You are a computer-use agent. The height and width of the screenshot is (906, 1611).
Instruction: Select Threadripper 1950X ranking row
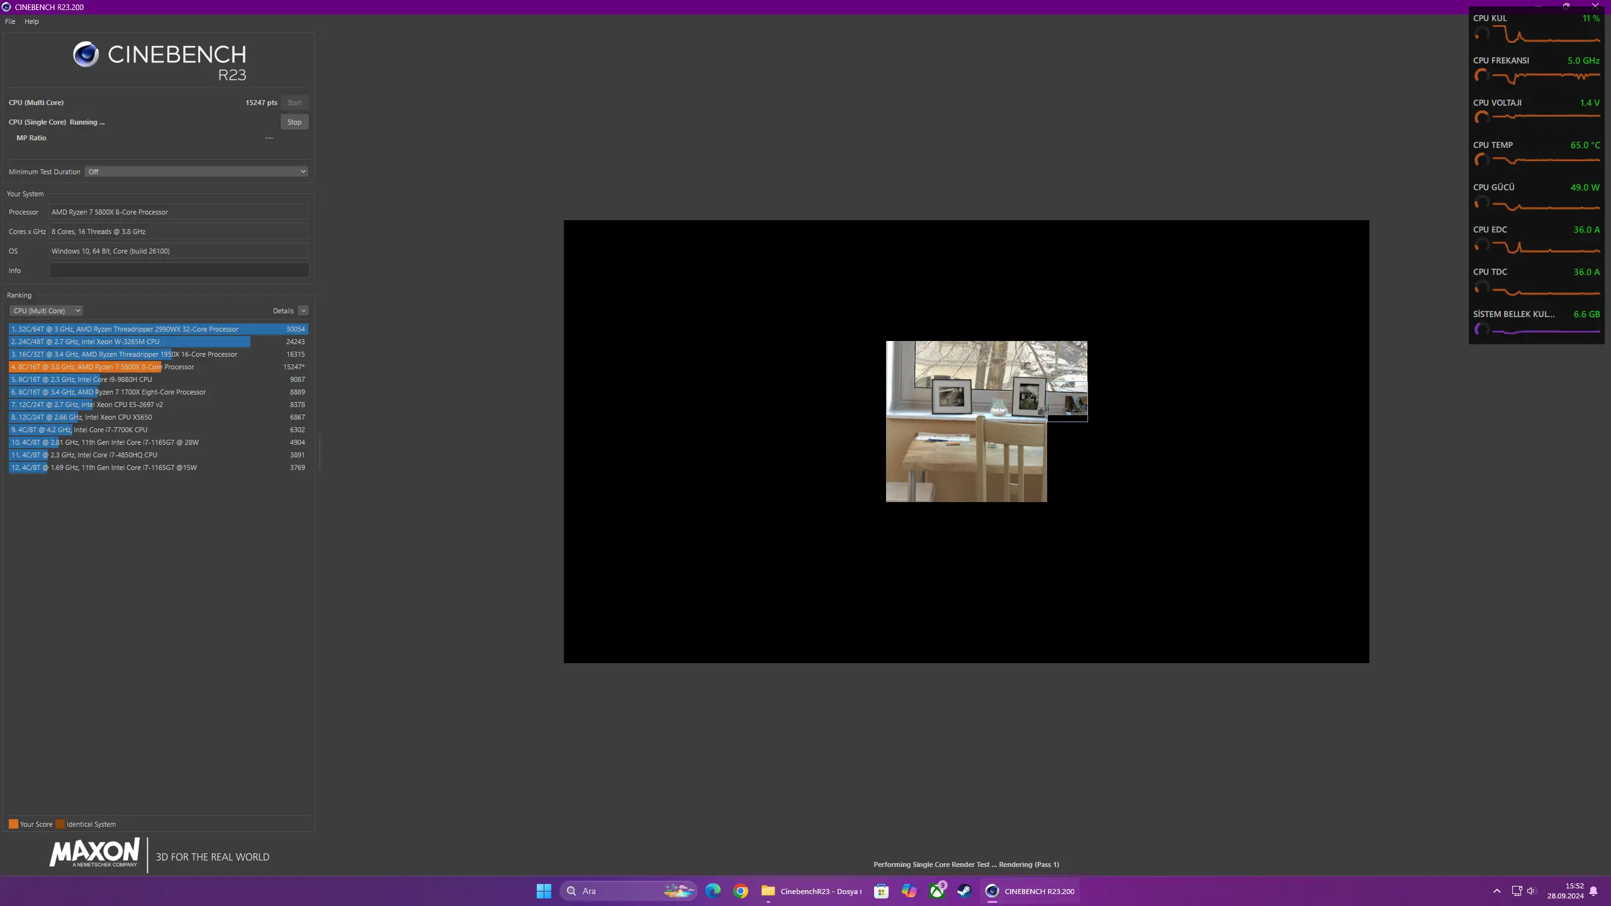[159, 354]
